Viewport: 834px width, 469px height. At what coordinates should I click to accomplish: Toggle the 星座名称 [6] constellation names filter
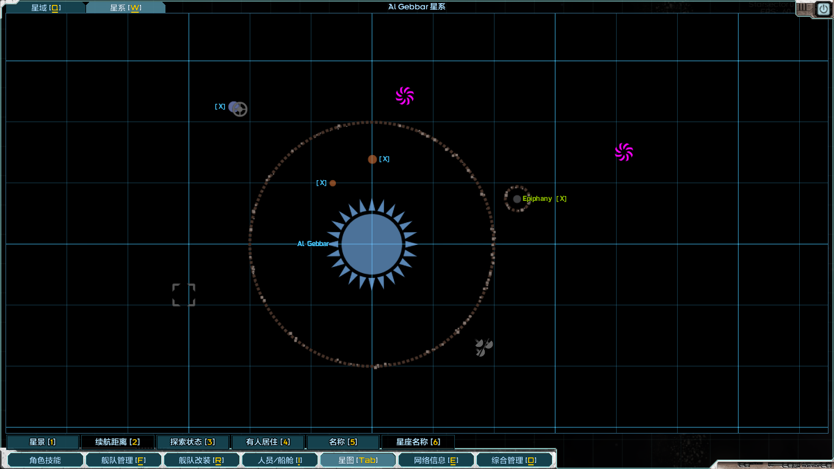point(418,442)
